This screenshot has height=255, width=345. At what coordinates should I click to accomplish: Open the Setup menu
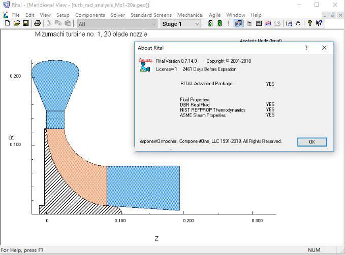62,15
